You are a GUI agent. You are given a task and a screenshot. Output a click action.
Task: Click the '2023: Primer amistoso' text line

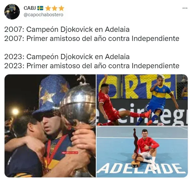pyautogui.click(x=92, y=66)
